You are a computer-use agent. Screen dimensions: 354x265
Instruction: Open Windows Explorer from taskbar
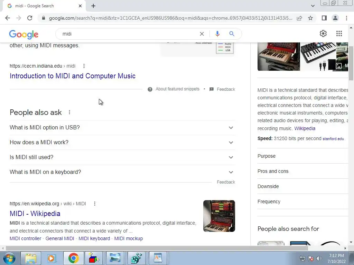pos(31,258)
